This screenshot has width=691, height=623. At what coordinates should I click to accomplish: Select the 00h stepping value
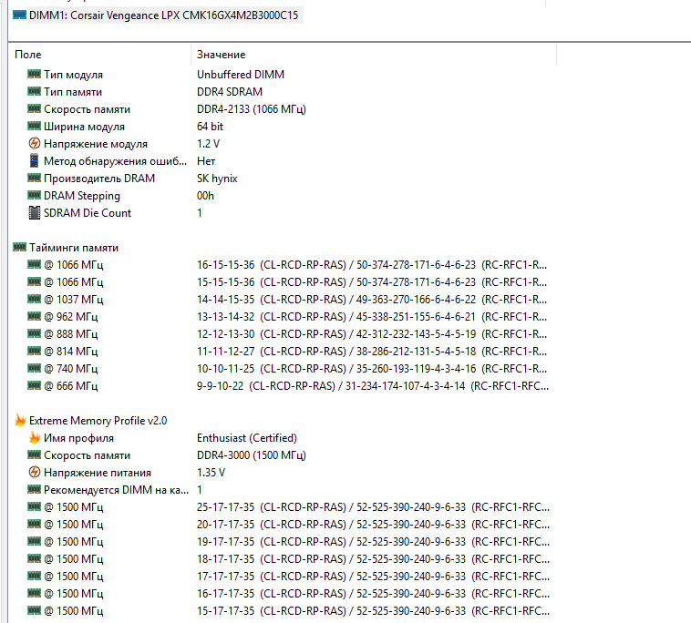pyautogui.click(x=205, y=196)
